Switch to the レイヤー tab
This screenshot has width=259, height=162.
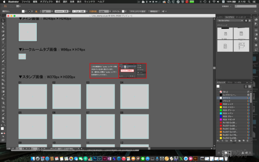click(x=220, y=17)
